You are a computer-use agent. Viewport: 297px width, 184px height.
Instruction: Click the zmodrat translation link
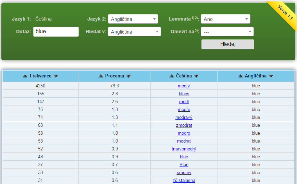coord(184,125)
